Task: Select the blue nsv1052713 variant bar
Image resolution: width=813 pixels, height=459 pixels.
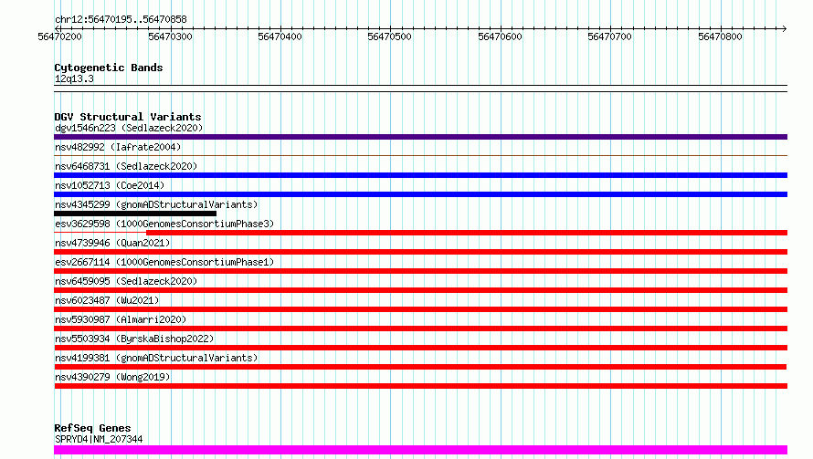Action: pos(420,194)
